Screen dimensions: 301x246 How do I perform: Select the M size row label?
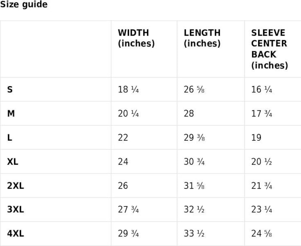pos(11,113)
